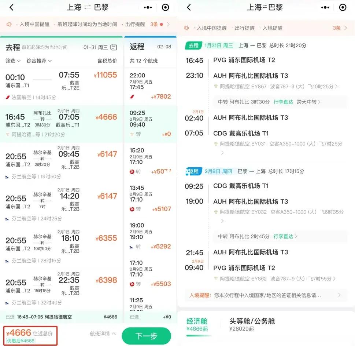Expand left notice banner 3条 arrow
Image resolution: width=355 pixels, height=346 pixels.
(x=168, y=24)
